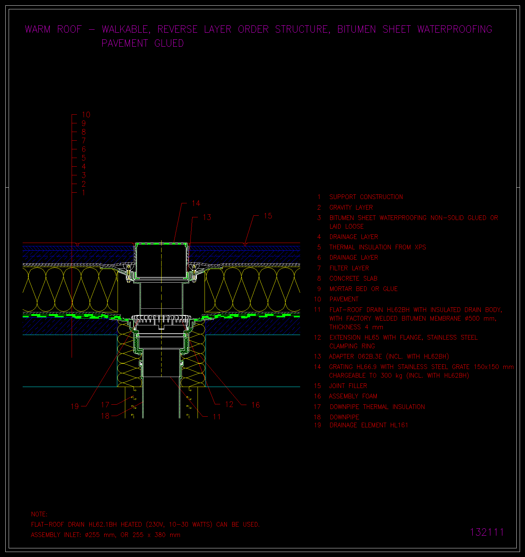Select the "NOTE:" heading text
The height and width of the screenshot is (557, 525).
point(39,514)
